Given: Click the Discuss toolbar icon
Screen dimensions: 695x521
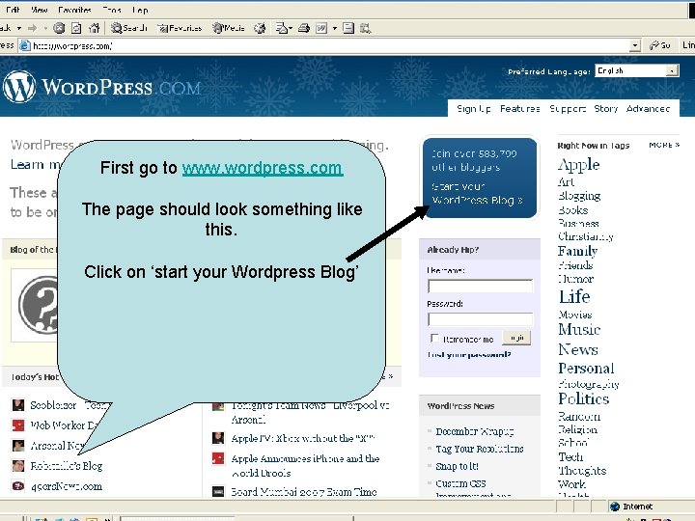Looking at the screenshot, I should click(348, 28).
